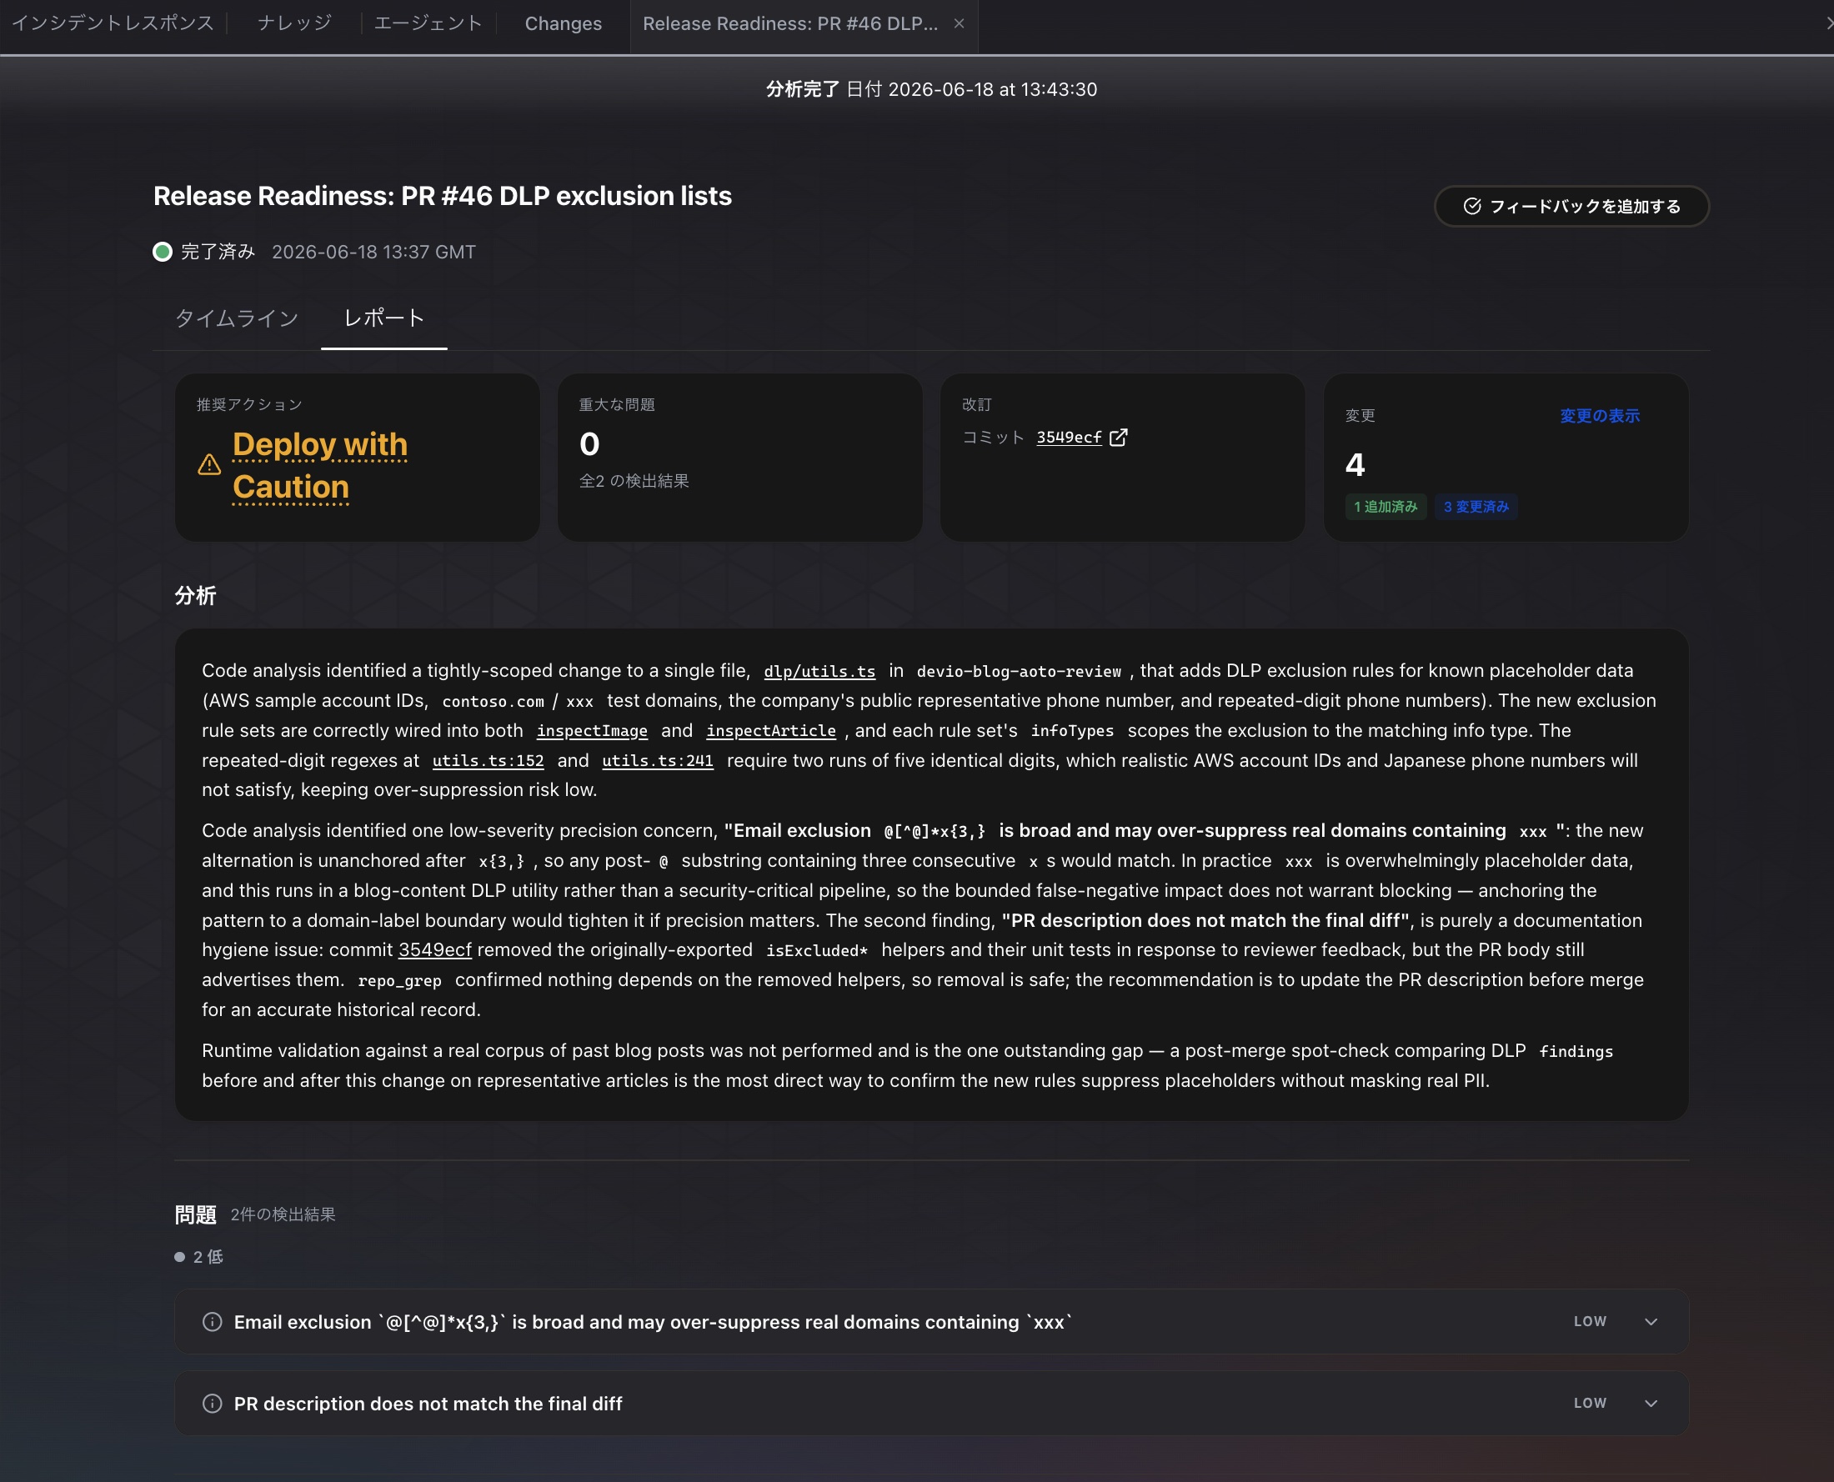Open commit 3549ecf link in 改訂 card
Viewport: 1834px width, 1482px height.
point(1069,437)
